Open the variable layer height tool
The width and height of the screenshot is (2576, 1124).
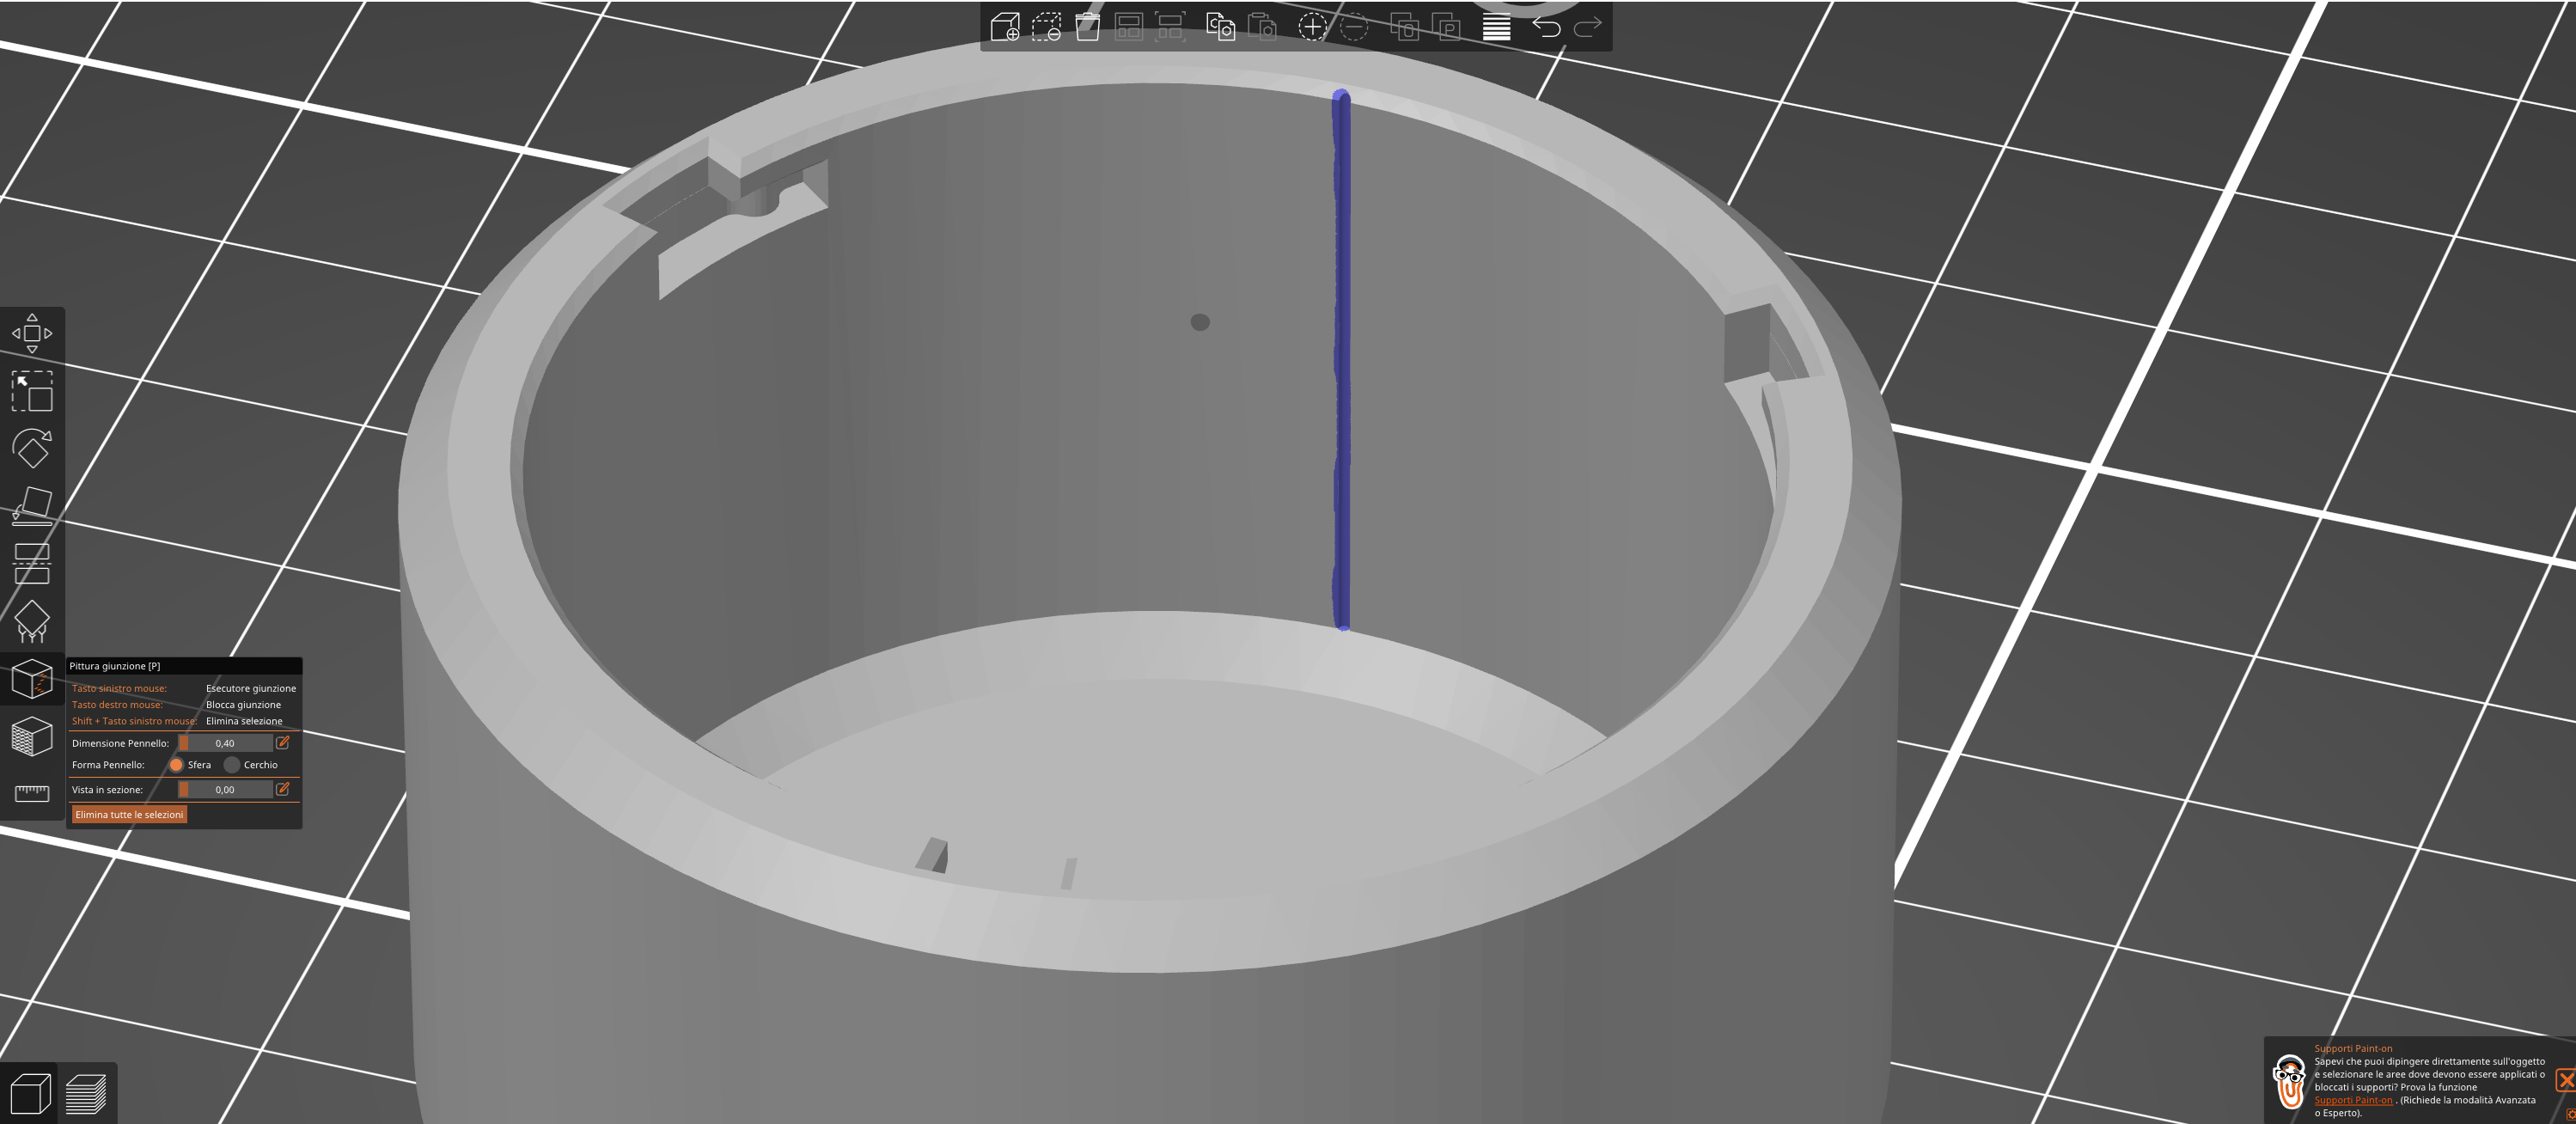(x=1496, y=26)
